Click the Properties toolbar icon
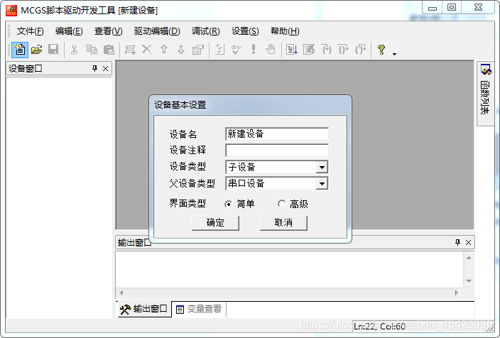This screenshot has width=500, height=338. 198,50
